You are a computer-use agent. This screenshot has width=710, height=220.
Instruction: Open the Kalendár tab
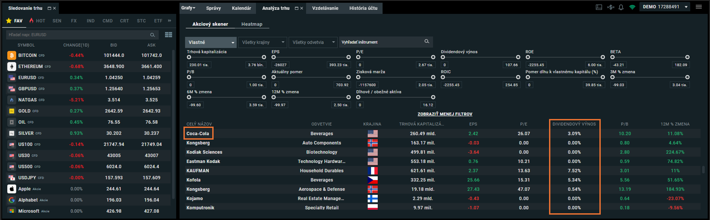[241, 8]
